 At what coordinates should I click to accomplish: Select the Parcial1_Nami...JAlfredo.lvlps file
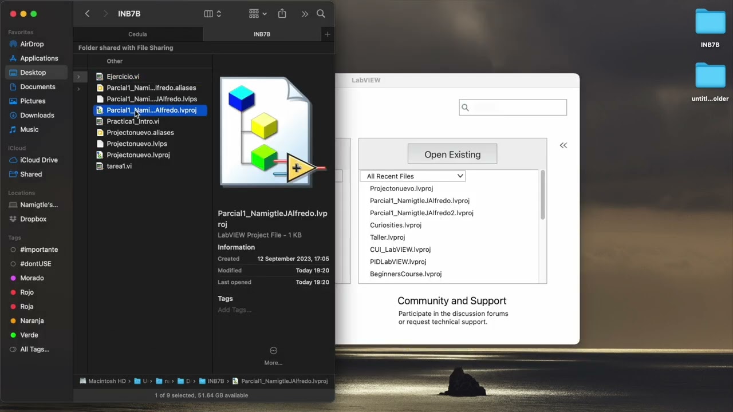pos(151,99)
